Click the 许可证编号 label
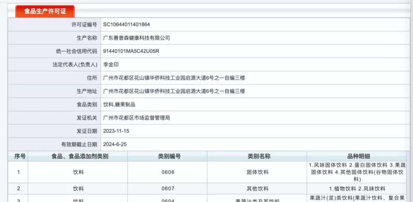Image resolution: width=413 pixels, height=202 pixels. pyautogui.click(x=85, y=25)
